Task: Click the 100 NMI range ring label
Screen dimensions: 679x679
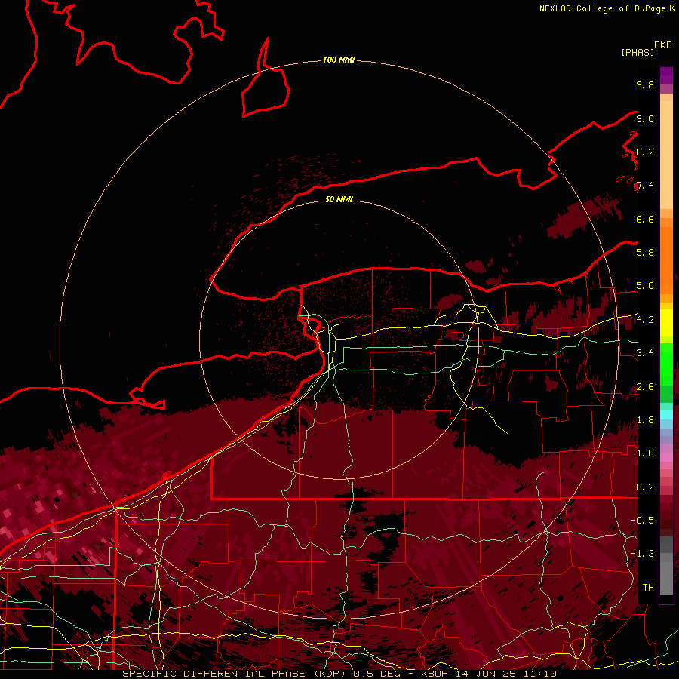Action: click(339, 60)
